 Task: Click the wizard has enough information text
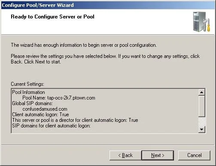point(84,45)
